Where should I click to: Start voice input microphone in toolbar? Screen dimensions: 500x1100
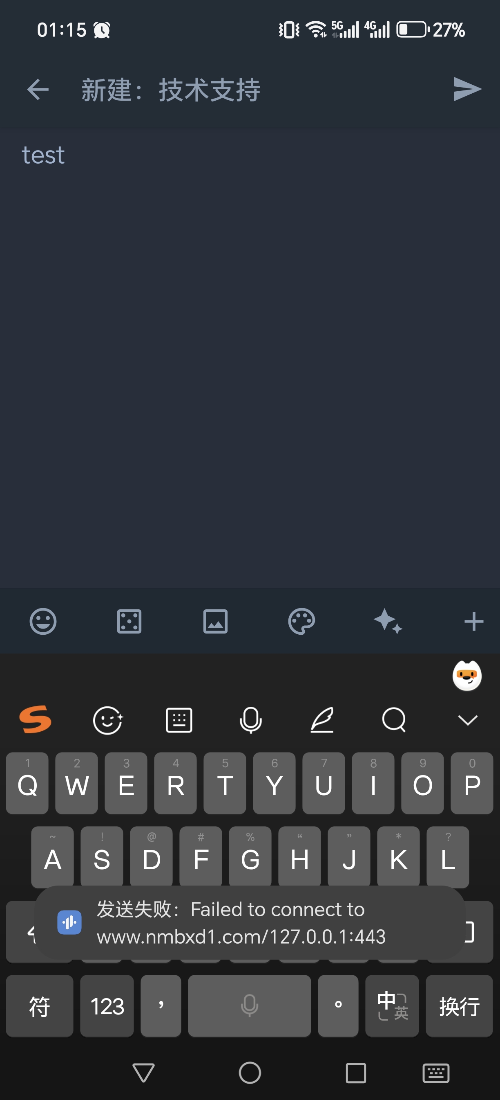[x=251, y=720]
